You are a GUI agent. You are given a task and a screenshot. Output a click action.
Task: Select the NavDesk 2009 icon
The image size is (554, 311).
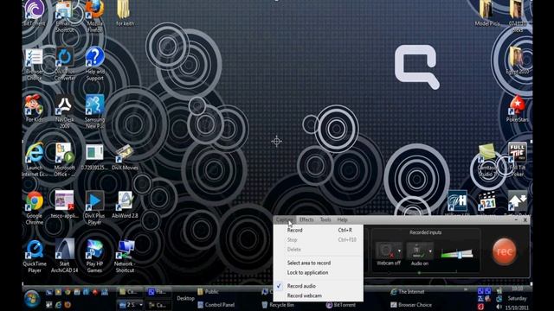tap(65, 111)
